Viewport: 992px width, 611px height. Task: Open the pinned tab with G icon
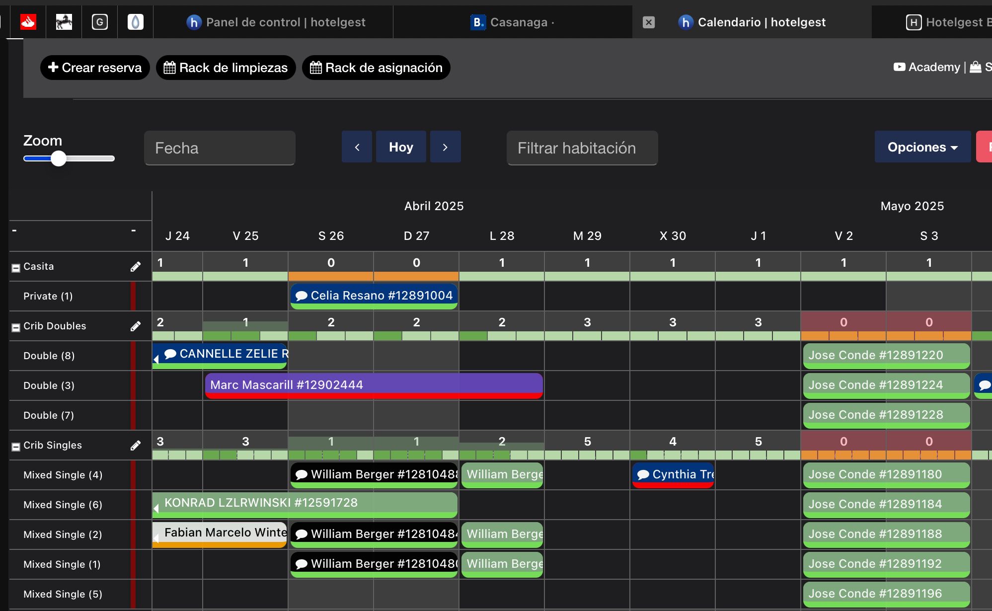(100, 22)
